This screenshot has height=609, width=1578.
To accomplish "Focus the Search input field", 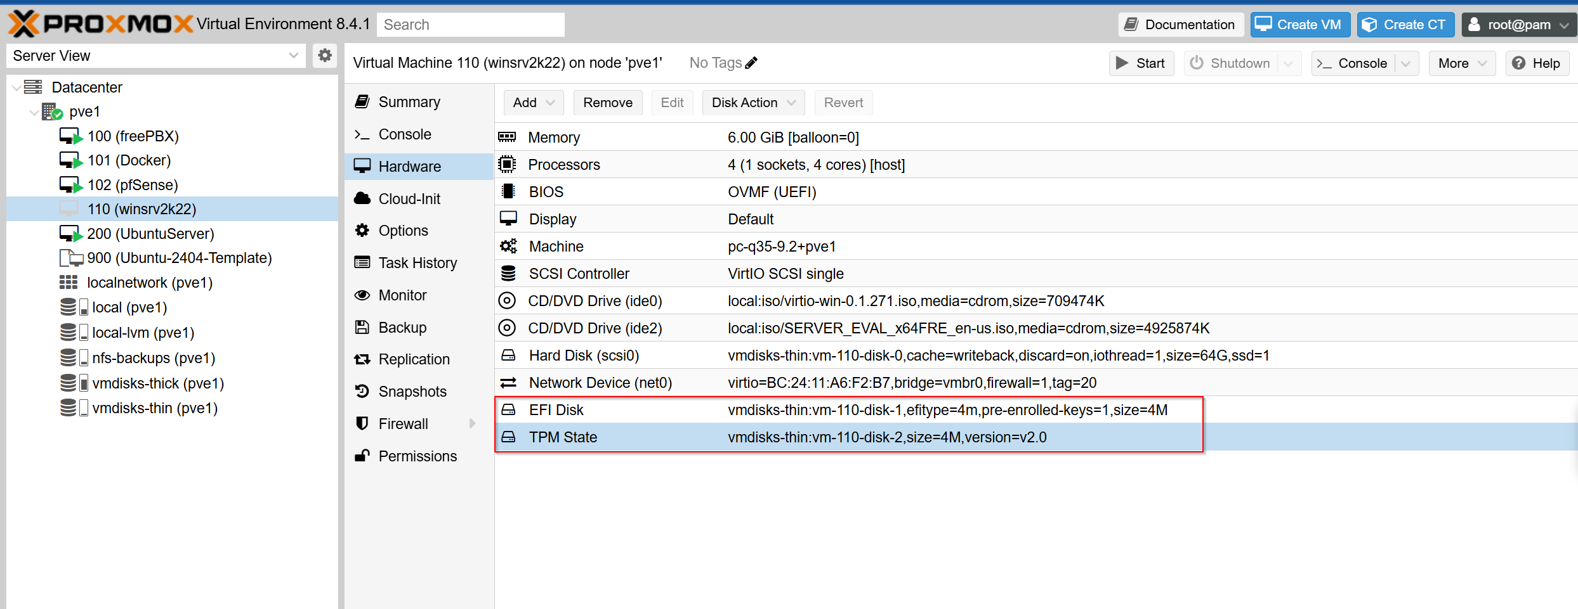I will 470,25.
